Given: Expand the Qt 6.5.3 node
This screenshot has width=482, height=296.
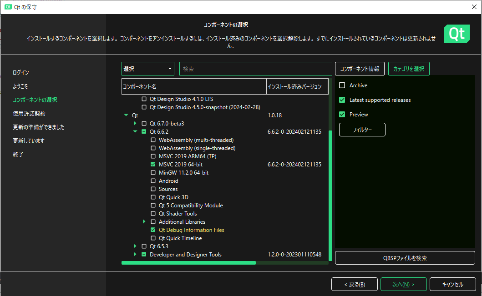Looking at the screenshot, I should click(135, 246).
